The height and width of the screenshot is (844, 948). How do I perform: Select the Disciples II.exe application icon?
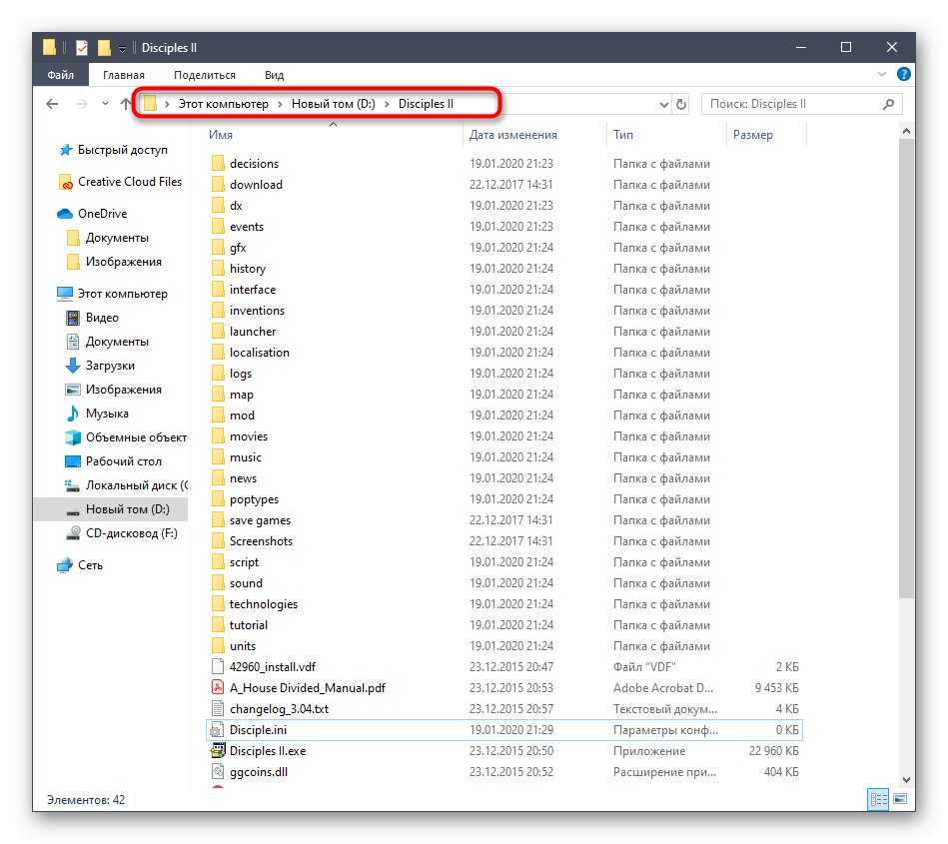[x=218, y=751]
